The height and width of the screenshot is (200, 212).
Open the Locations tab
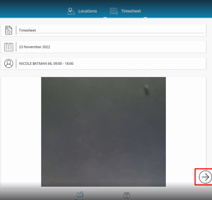coord(87,11)
